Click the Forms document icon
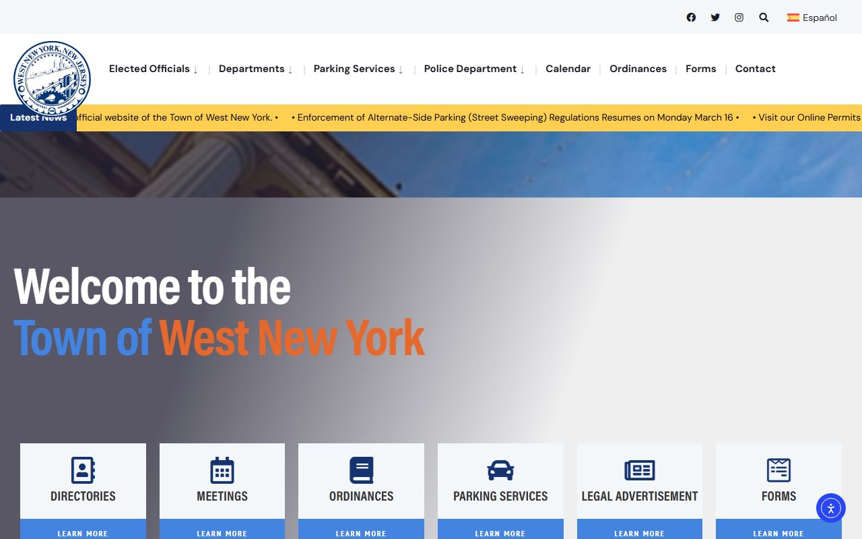 click(778, 470)
